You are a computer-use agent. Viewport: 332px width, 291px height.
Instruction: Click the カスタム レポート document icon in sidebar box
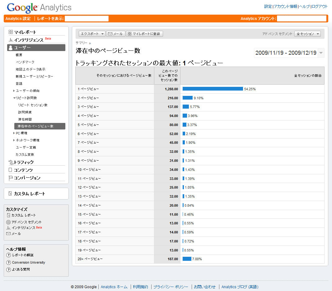tap(10, 193)
